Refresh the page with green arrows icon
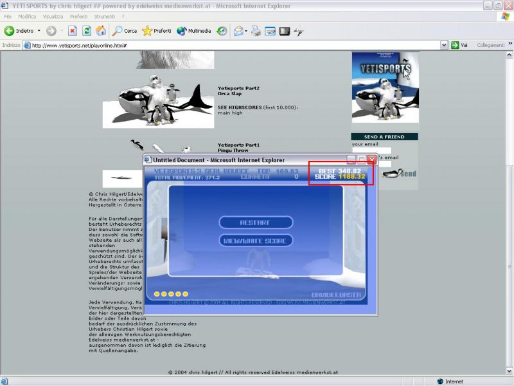 click(87, 31)
